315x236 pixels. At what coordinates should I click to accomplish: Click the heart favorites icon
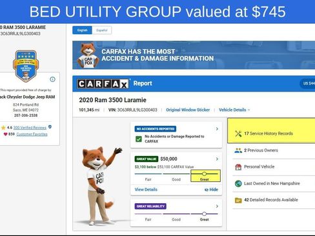5,134
